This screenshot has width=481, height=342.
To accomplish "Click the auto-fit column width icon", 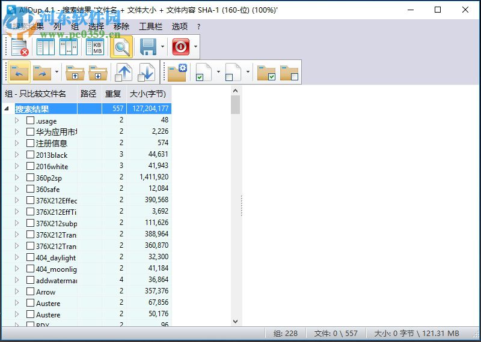I will pyautogui.click(x=69, y=47).
